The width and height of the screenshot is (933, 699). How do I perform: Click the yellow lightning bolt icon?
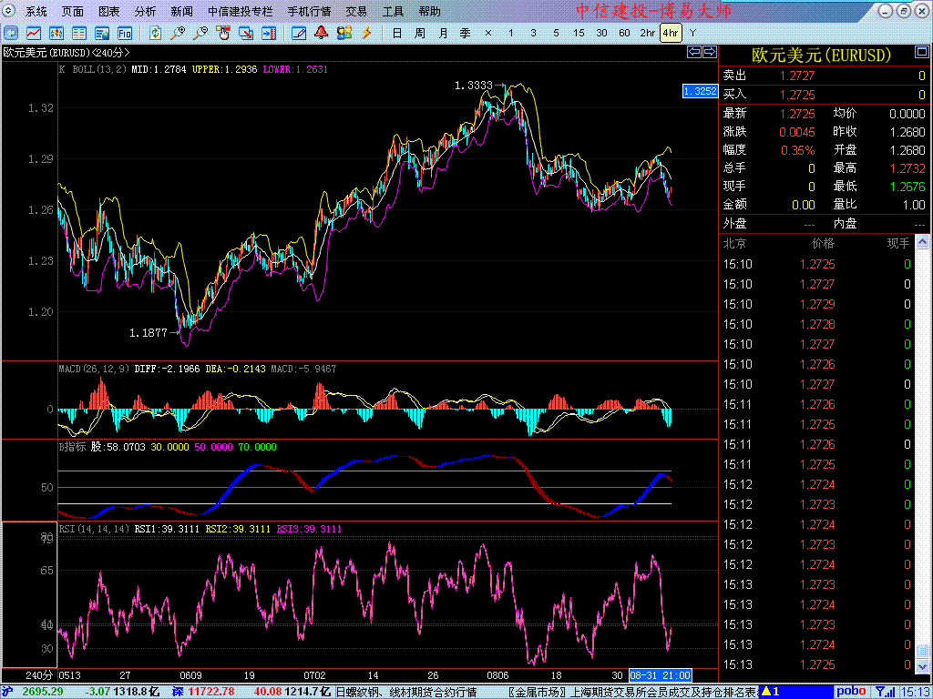(x=366, y=33)
